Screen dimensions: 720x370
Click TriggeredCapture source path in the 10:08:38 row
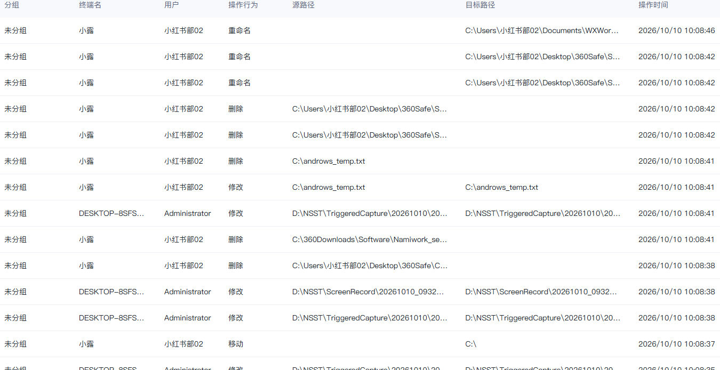[x=370, y=318]
